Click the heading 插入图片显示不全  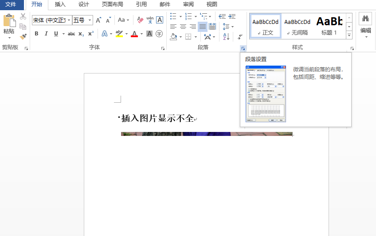pyautogui.click(x=157, y=118)
